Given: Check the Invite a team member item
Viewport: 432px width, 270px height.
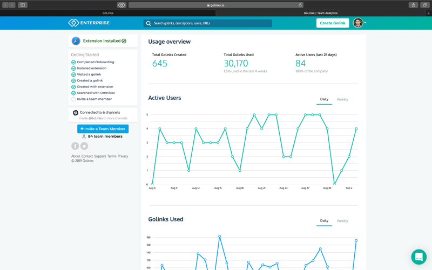Looking at the screenshot, I should click(x=73, y=99).
